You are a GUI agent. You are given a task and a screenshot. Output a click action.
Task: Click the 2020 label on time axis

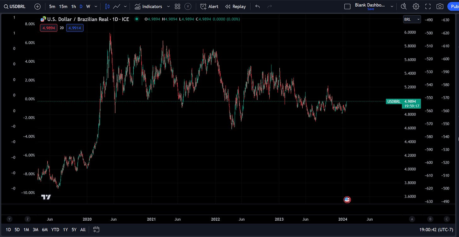point(87,219)
